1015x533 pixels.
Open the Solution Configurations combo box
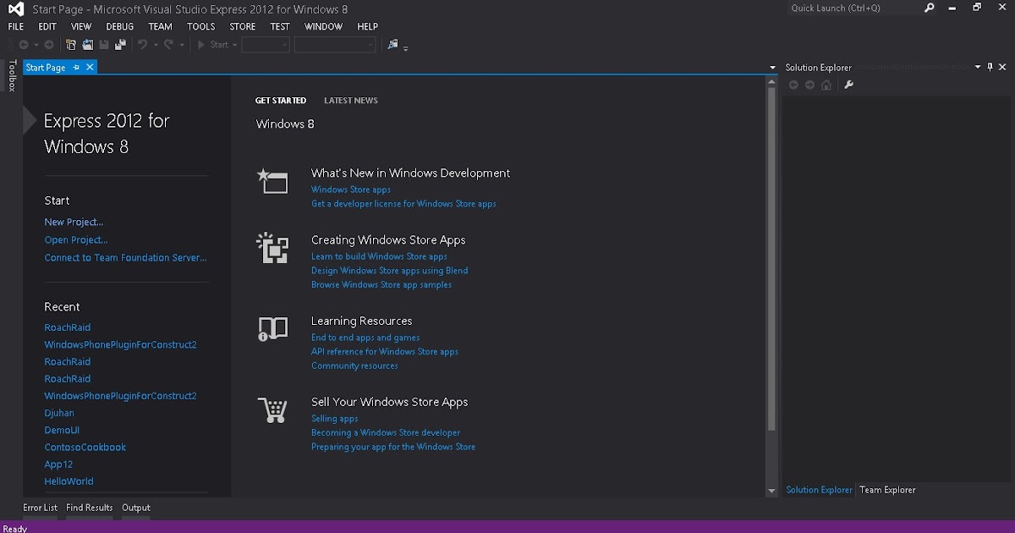pos(266,45)
